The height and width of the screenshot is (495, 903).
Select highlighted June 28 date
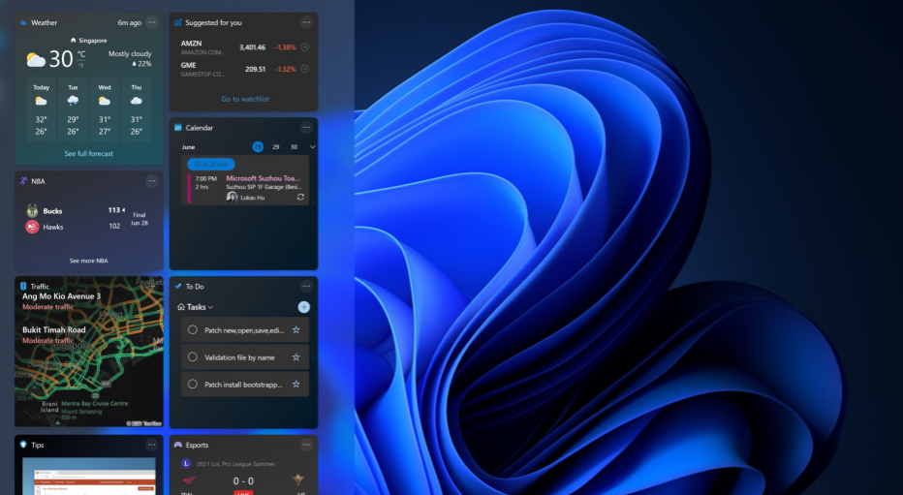click(258, 147)
